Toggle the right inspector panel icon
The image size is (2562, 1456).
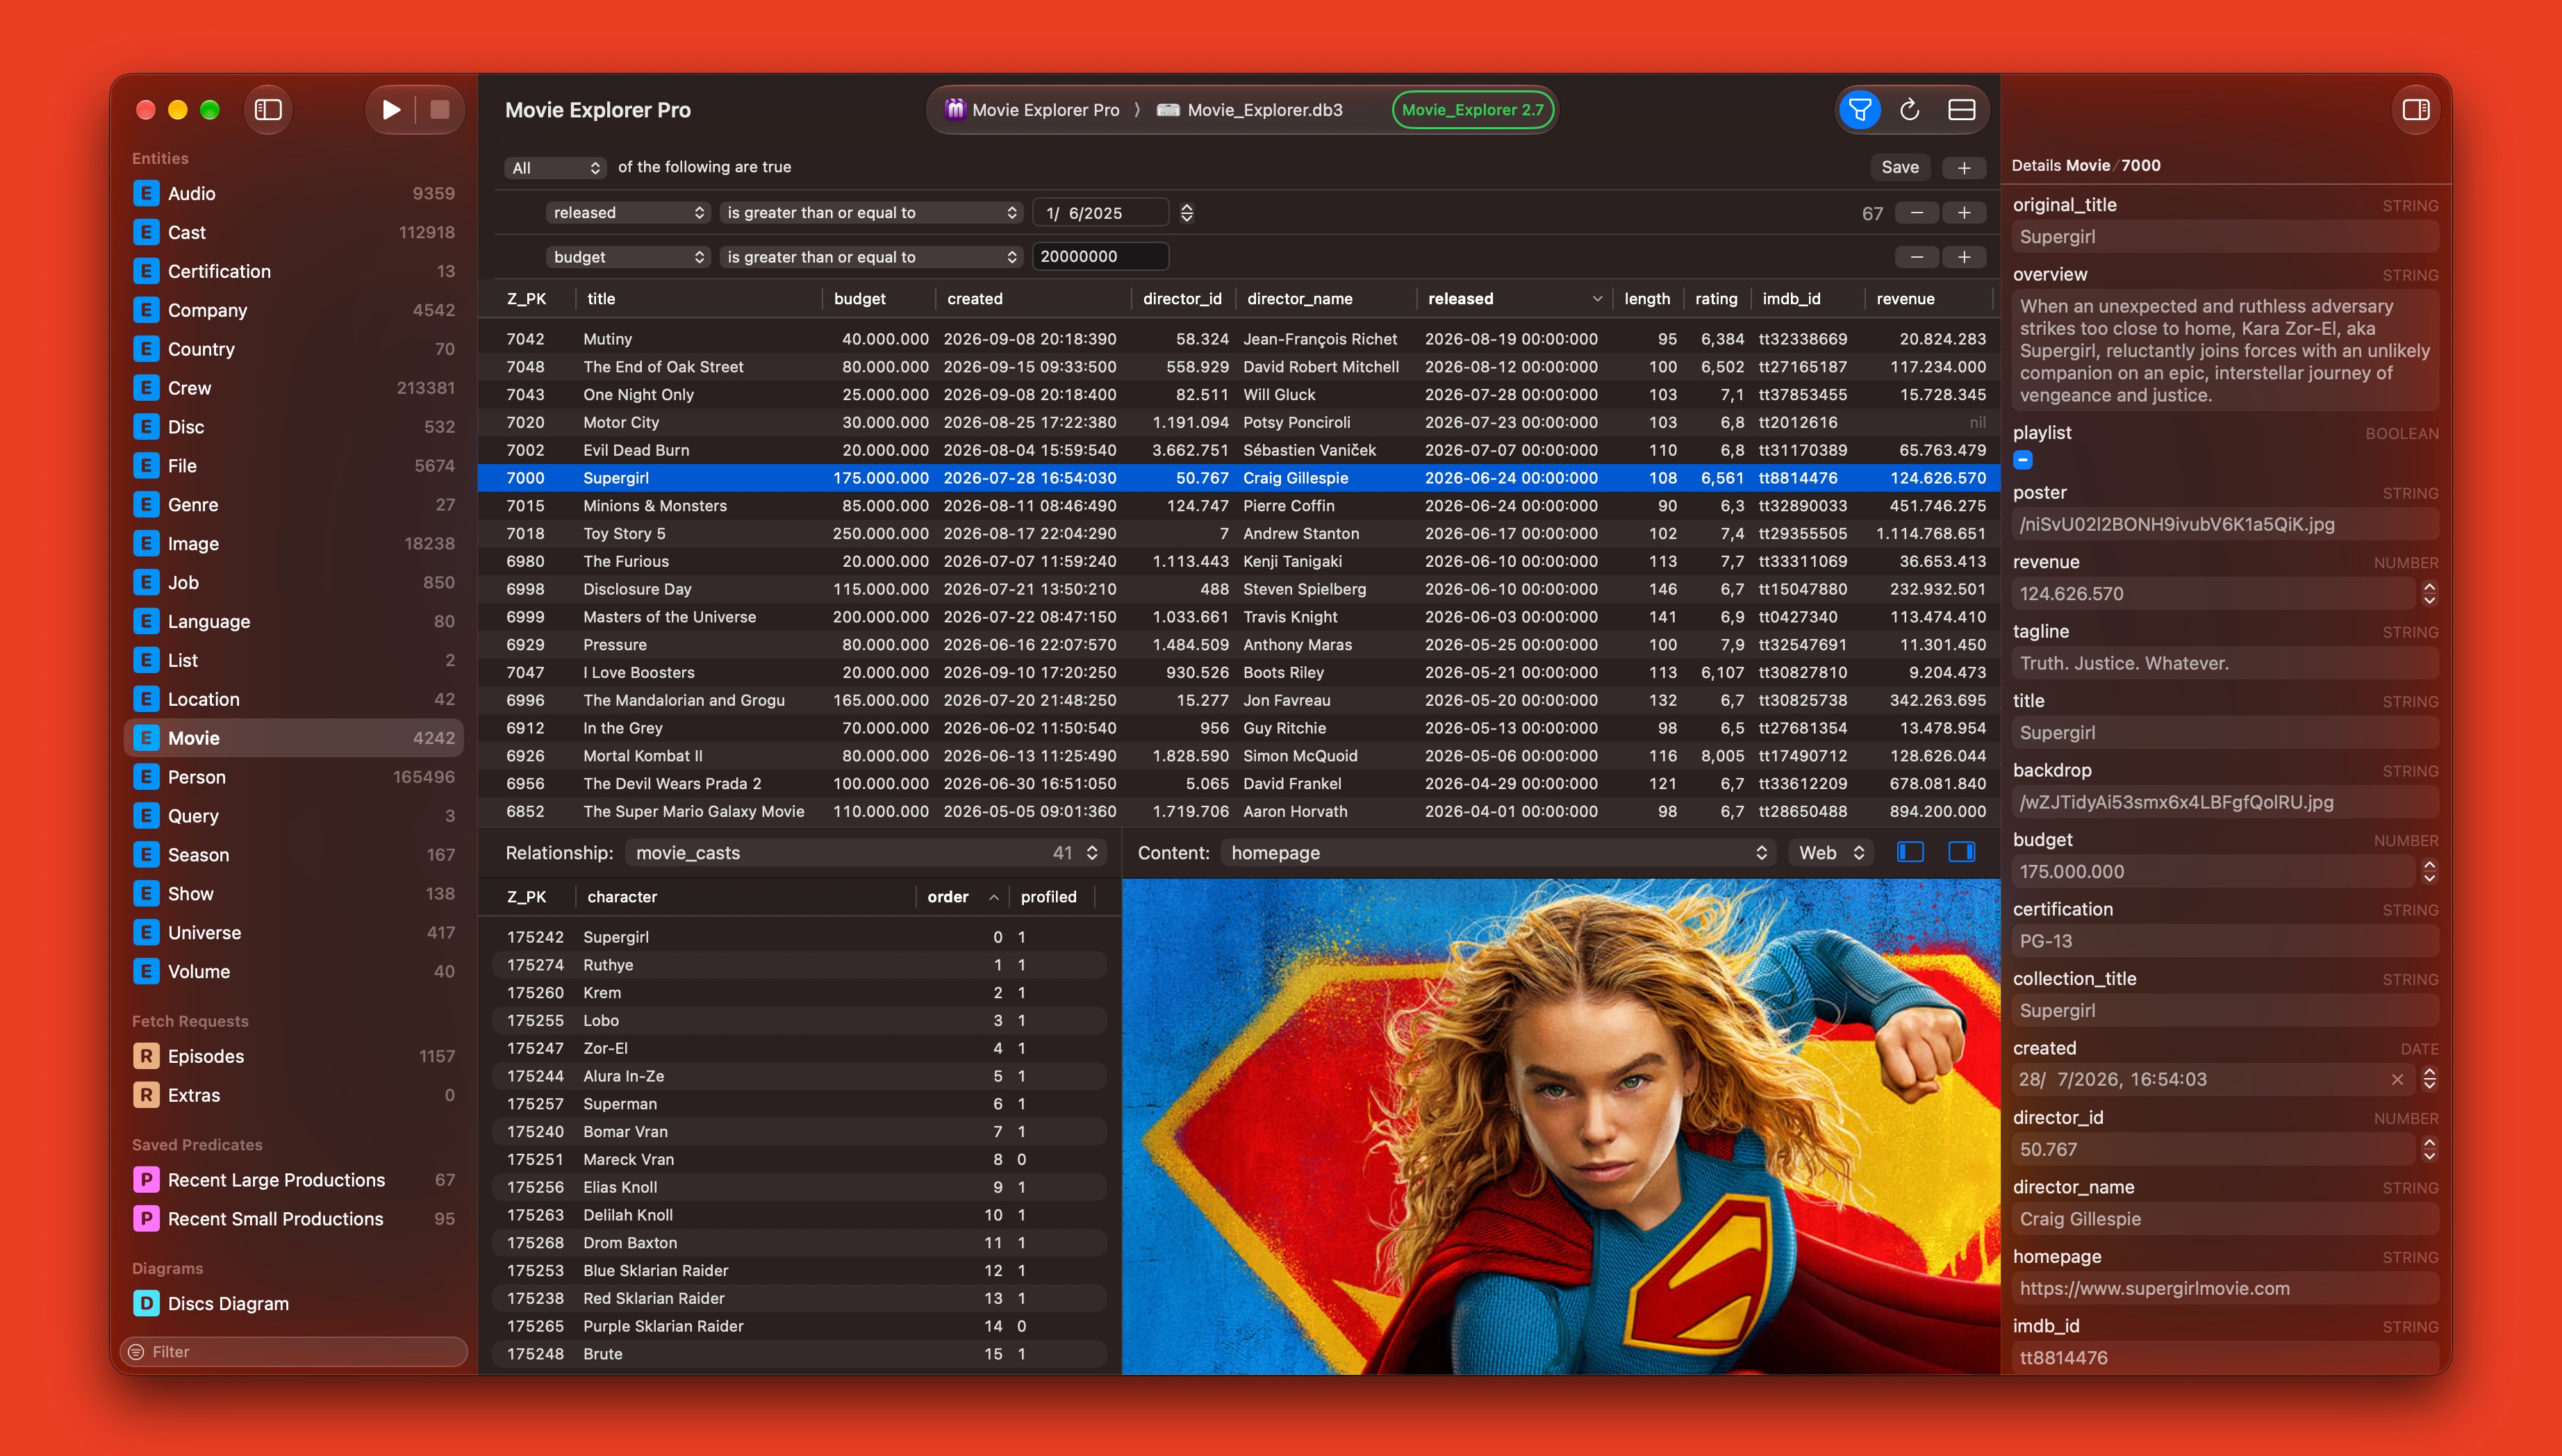pos(2415,110)
